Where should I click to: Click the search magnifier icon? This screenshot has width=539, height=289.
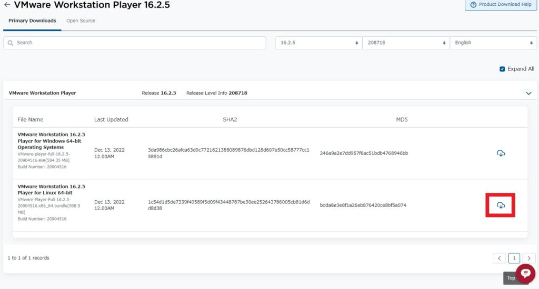11,43
